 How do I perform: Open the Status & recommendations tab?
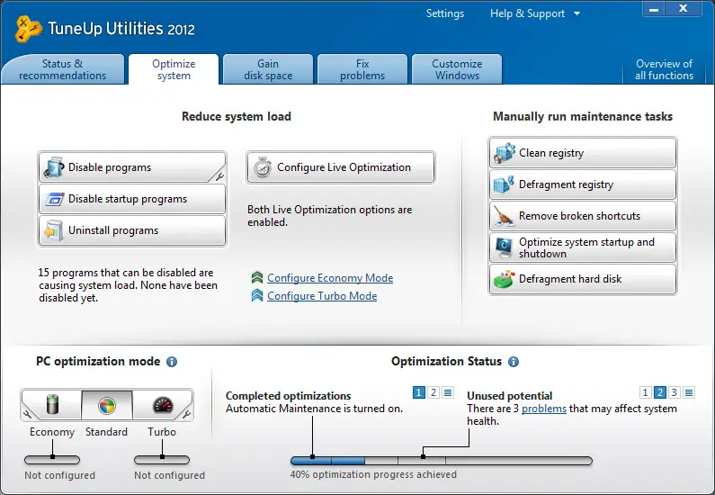(62, 69)
